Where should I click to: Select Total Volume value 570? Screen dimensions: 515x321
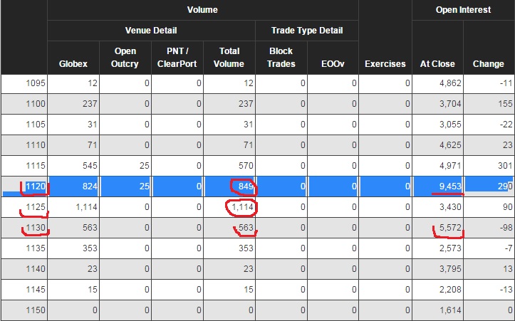pyautogui.click(x=246, y=166)
